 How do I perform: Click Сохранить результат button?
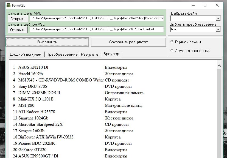pyautogui.click(x=128, y=42)
